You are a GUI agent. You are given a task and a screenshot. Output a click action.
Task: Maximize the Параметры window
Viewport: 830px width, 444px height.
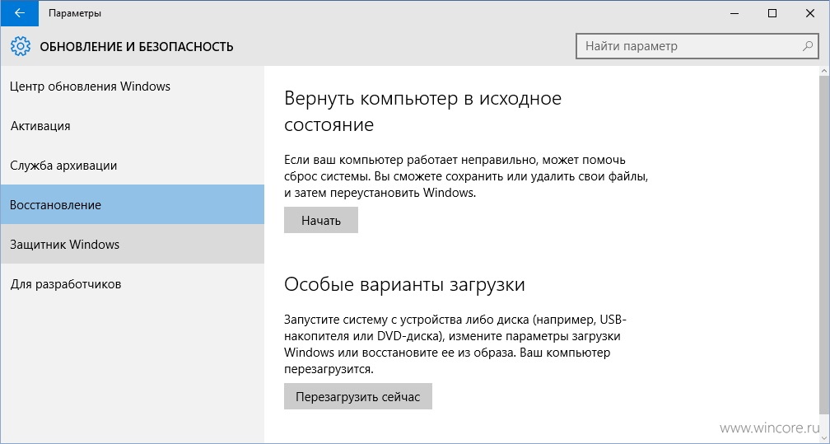[772, 13]
